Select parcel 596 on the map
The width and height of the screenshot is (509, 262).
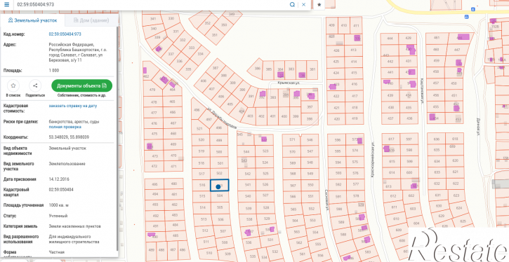338,140
